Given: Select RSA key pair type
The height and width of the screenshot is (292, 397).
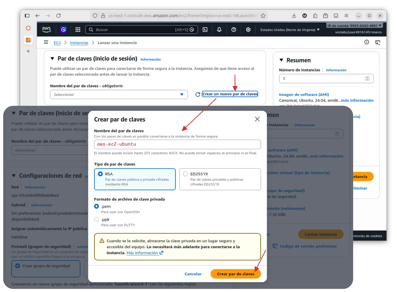Looking at the screenshot, I should (x=100, y=174).
